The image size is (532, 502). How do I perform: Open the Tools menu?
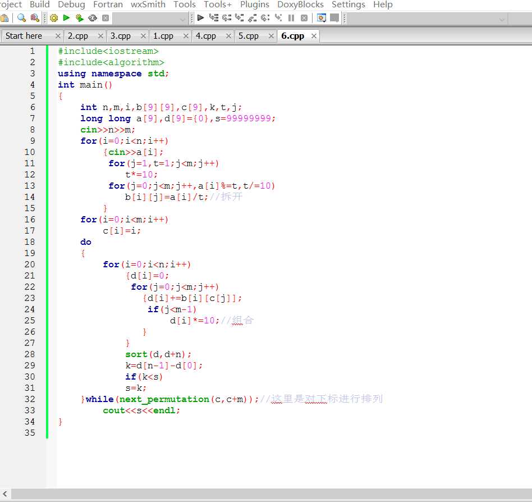pyautogui.click(x=185, y=4)
